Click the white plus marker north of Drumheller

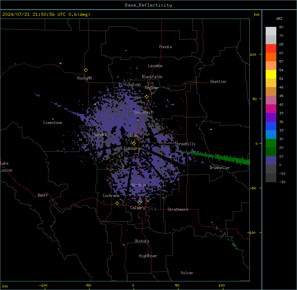211,129
